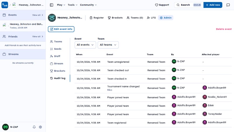Click the Add new button
Image resolution: width=234 pixels, height=132 pixels.
(x=213, y=5)
